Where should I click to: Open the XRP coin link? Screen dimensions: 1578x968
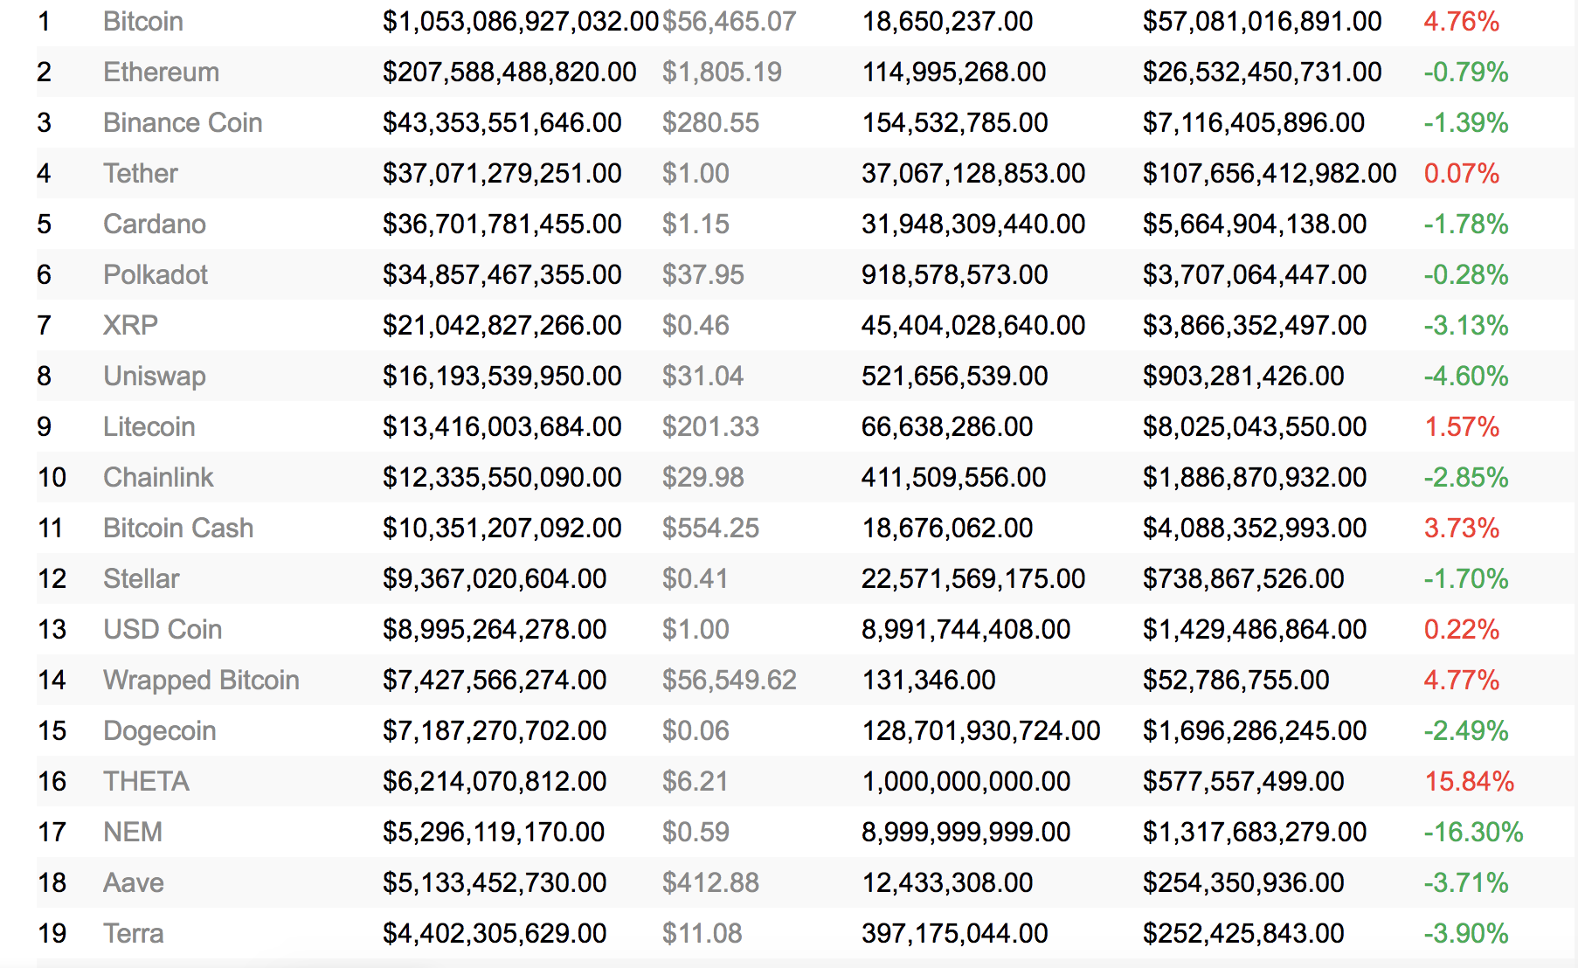[131, 325]
